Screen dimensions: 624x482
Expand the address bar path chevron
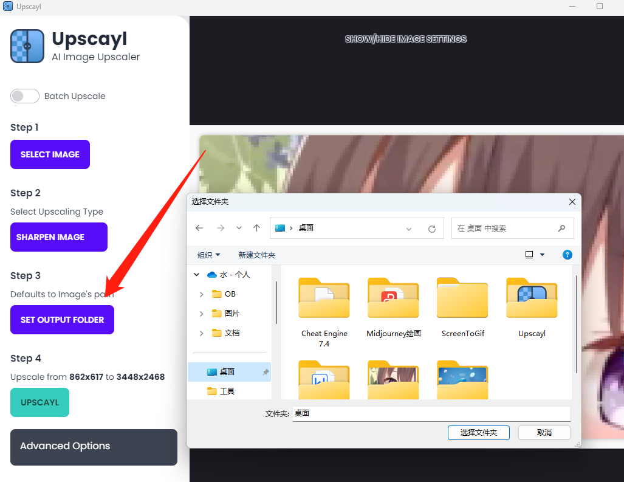[x=291, y=228]
